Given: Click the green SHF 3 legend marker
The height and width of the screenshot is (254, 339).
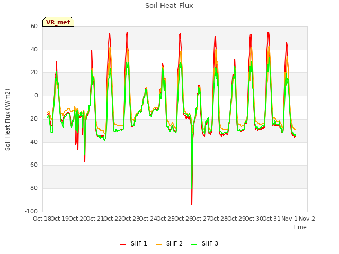Looking at the screenshot, I should (194, 244).
